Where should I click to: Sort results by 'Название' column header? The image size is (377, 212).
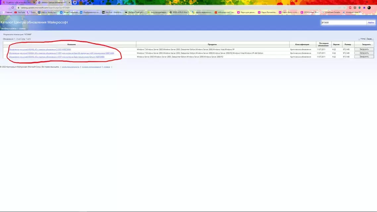72,44
